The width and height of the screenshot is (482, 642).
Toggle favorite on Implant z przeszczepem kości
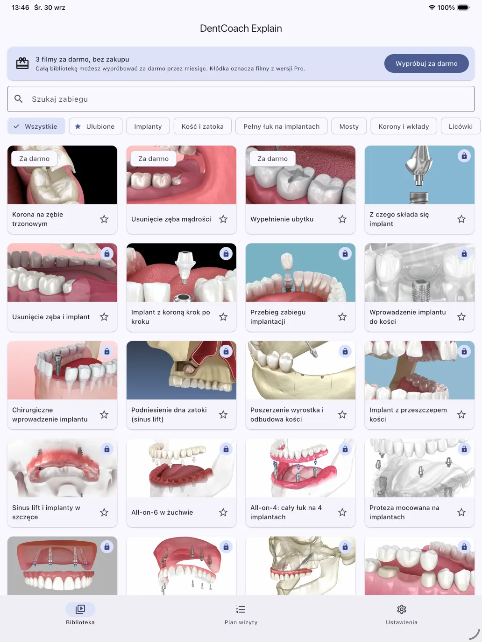pyautogui.click(x=461, y=414)
